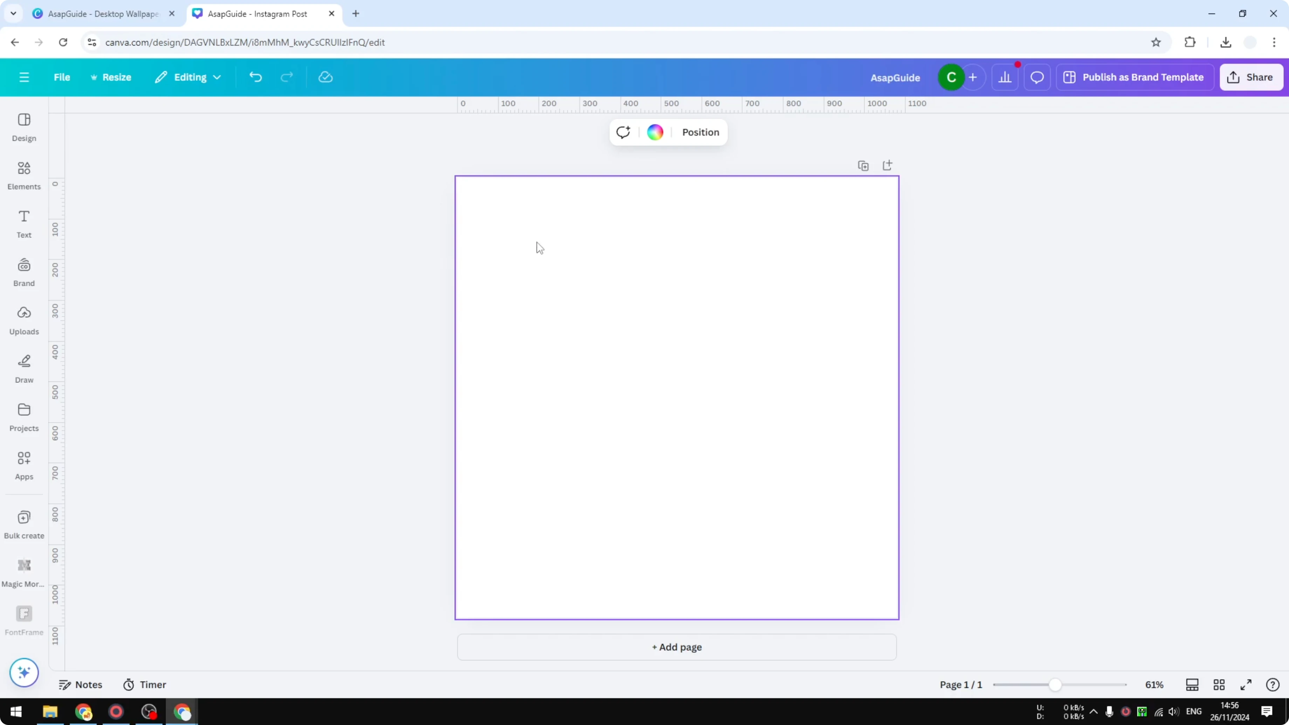Switch to grid view of pages
The height and width of the screenshot is (725, 1289).
1219,684
